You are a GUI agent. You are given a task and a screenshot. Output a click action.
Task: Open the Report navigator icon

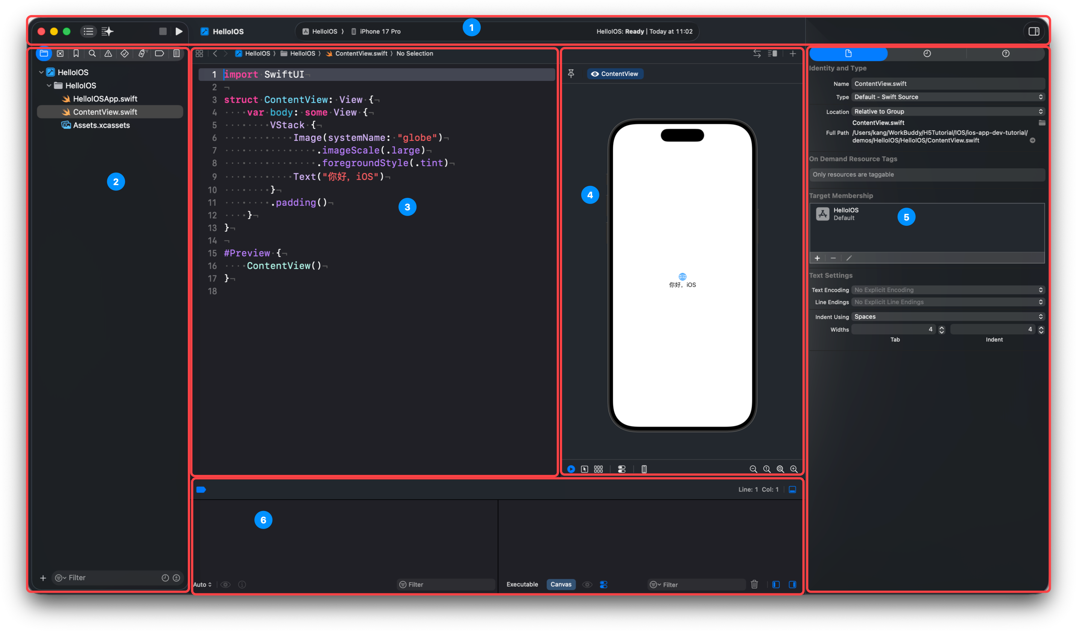point(176,53)
